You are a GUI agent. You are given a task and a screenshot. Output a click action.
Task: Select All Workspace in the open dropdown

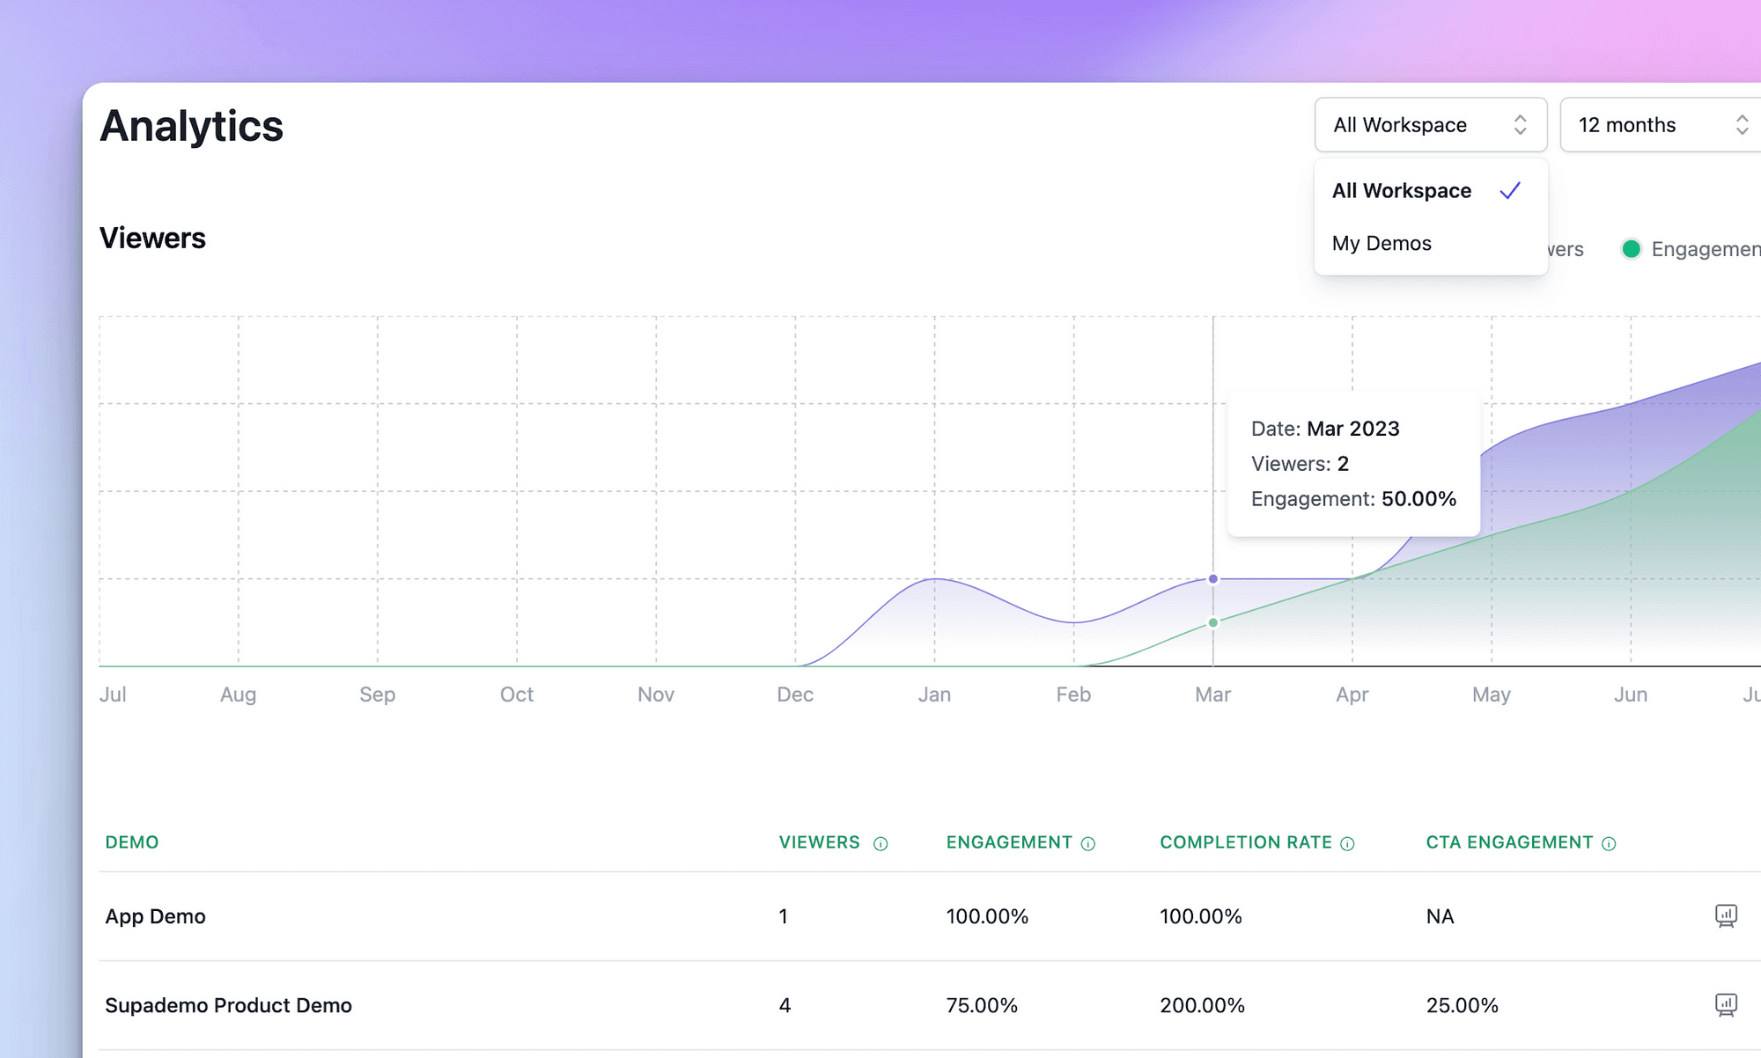[1401, 189]
